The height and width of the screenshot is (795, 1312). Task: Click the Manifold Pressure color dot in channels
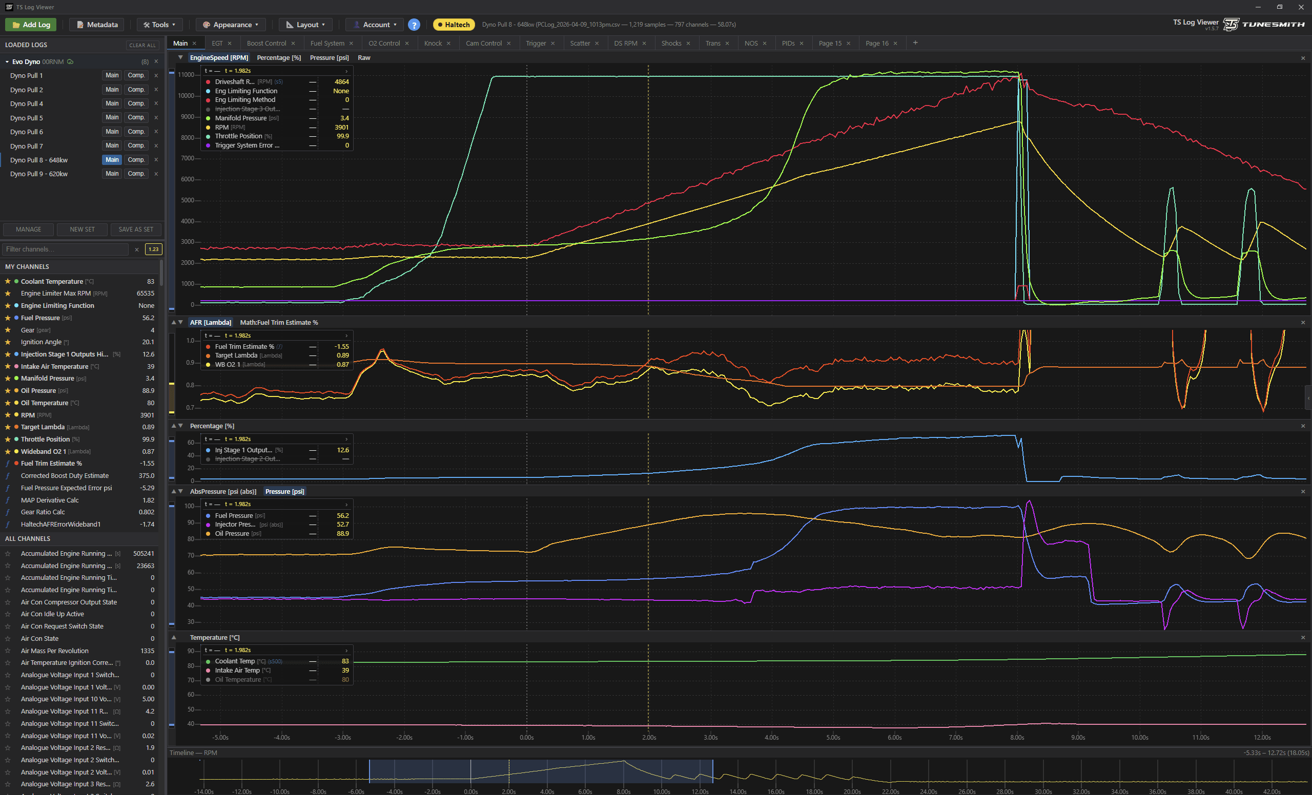pos(16,379)
